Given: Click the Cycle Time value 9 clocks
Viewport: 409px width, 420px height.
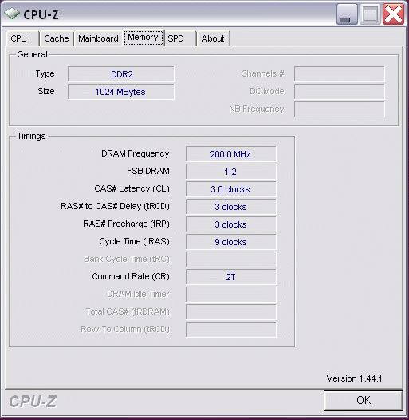Looking at the screenshot, I should click(x=231, y=242).
